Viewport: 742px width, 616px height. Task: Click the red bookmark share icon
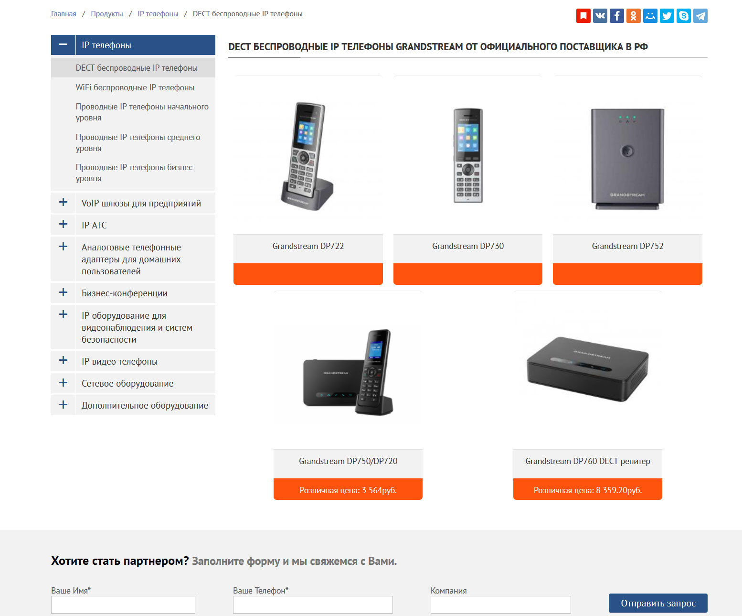click(x=583, y=16)
